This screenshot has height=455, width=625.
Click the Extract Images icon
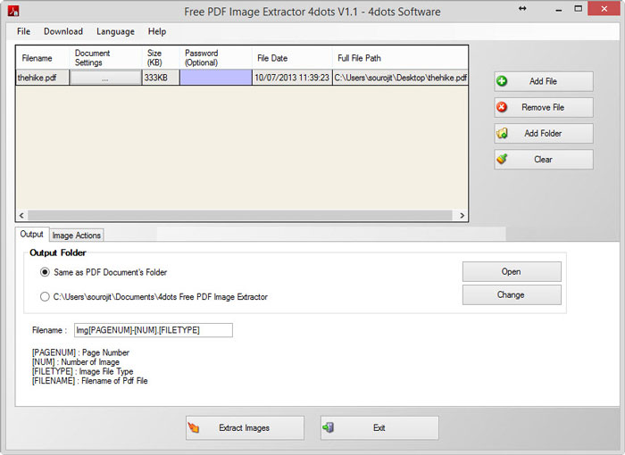click(x=194, y=428)
